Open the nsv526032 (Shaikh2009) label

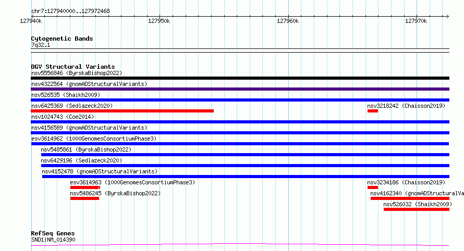point(418,204)
